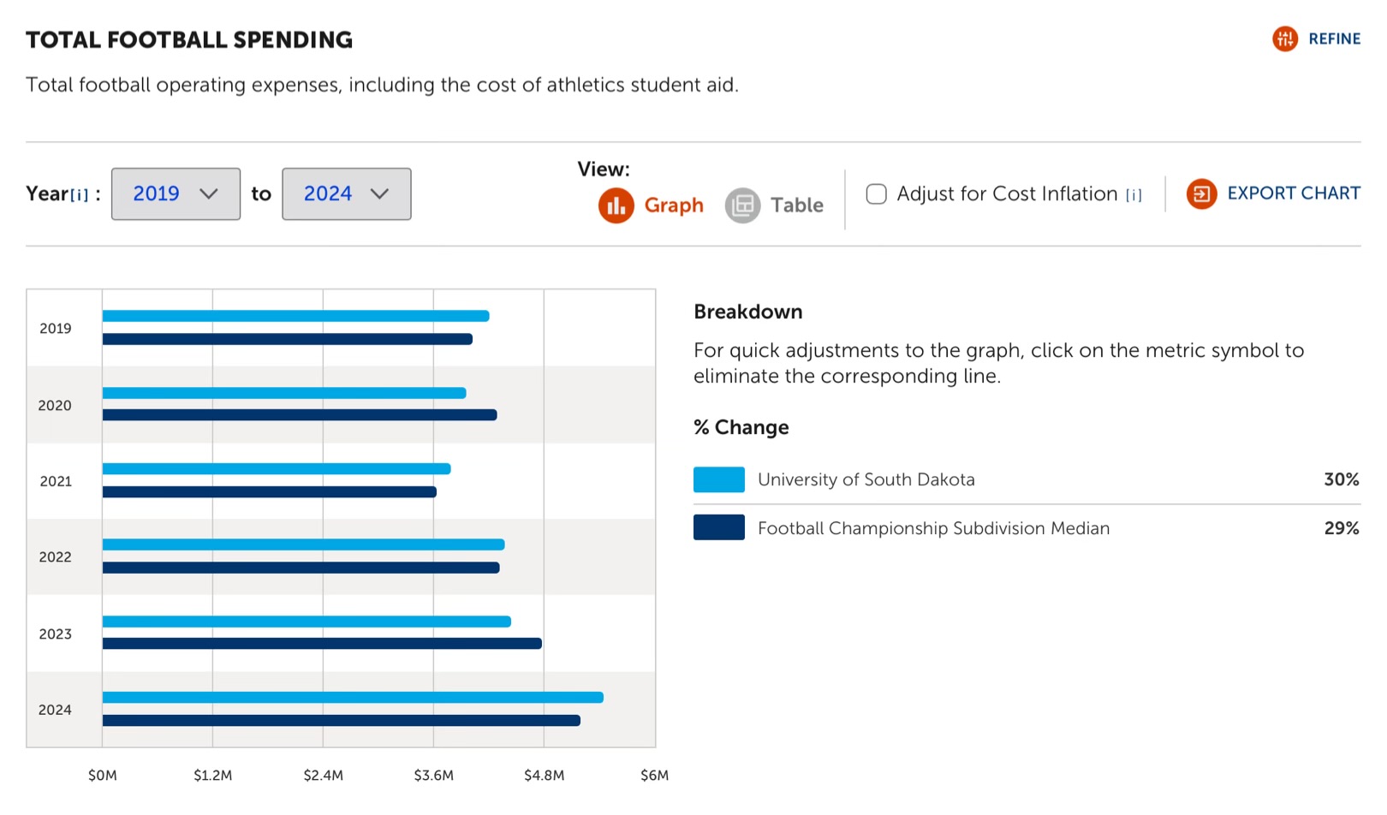Click the REFINE link text
The image size is (1387, 815).
pos(1334,39)
